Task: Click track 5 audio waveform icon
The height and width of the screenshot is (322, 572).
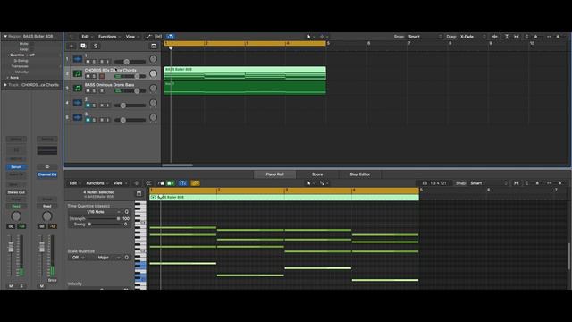Action: [78, 117]
